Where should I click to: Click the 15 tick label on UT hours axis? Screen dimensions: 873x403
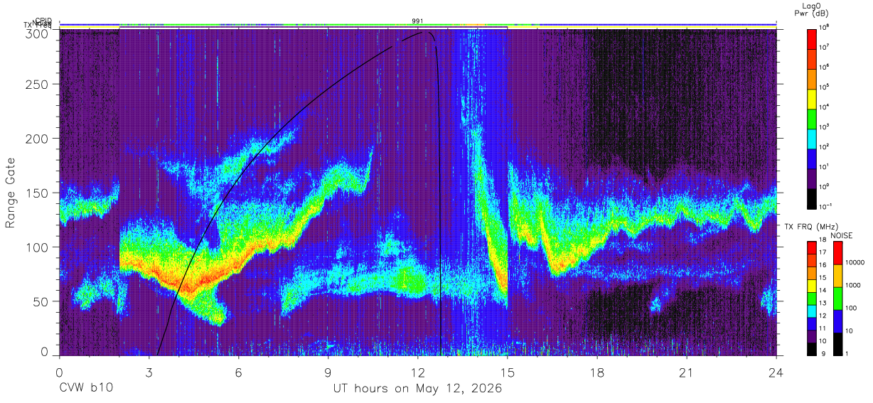tap(508, 372)
